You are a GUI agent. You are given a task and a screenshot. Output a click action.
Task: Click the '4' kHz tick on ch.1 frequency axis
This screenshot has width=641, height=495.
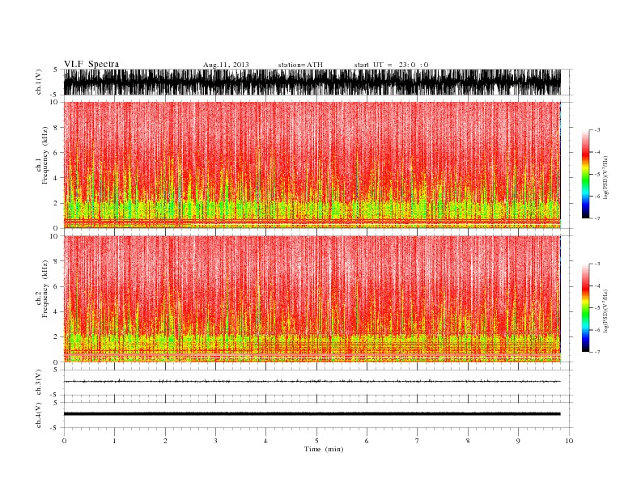tap(56, 178)
